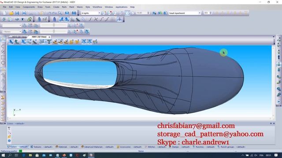Click the 0.5 value stepper arrows

[x=211, y=13]
